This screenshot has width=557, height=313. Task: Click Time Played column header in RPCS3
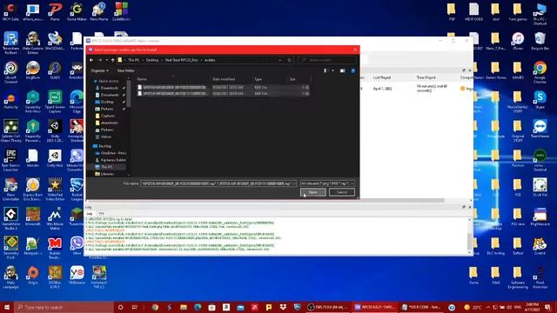426,77
